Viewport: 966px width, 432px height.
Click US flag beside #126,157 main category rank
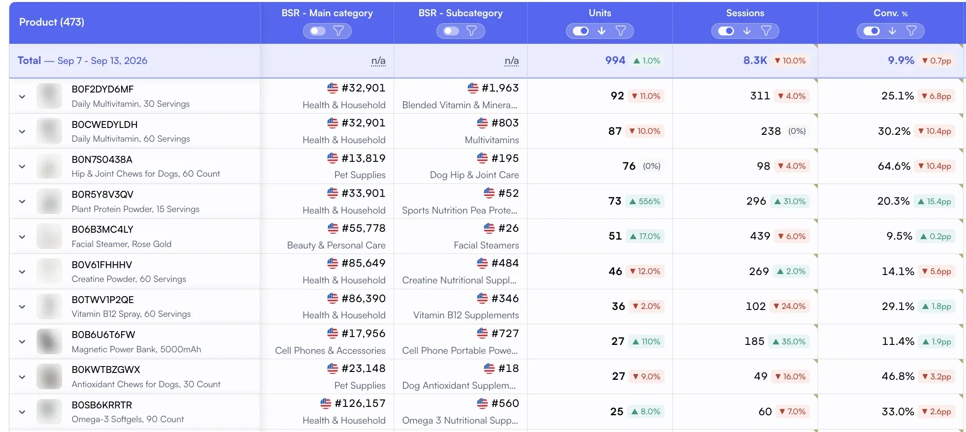[326, 403]
